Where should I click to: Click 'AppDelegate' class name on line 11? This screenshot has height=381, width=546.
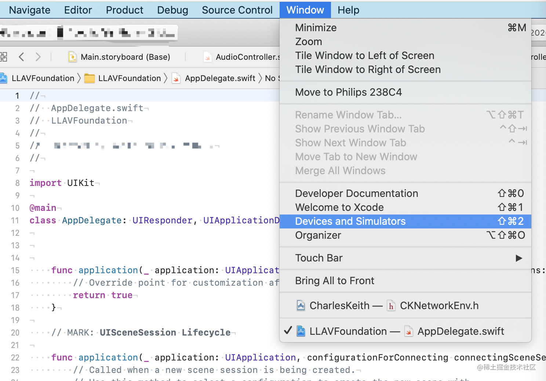tap(92, 220)
